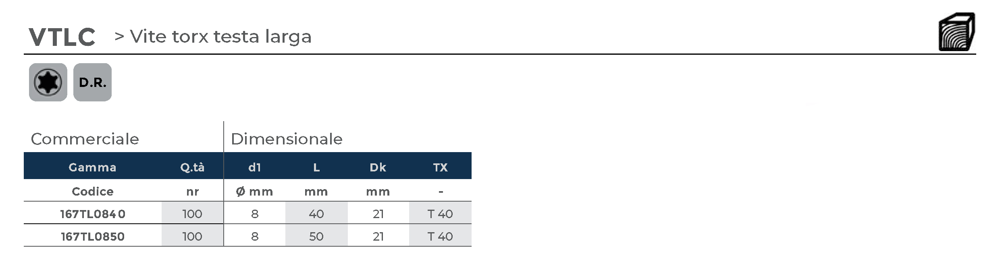Select the 40 mm length cell

316,214
